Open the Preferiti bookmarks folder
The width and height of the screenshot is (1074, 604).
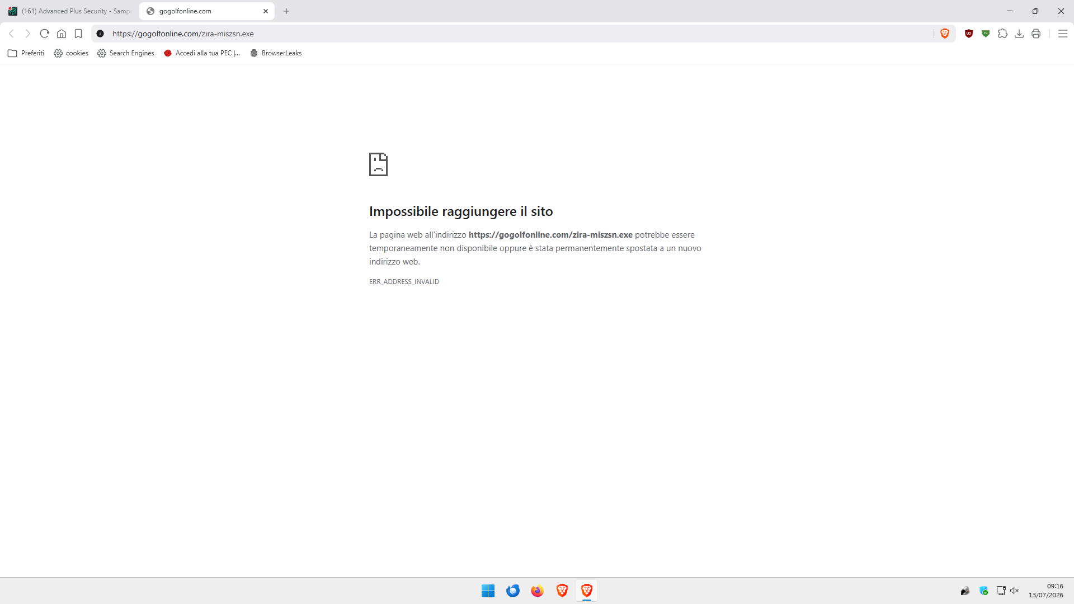pyautogui.click(x=26, y=53)
